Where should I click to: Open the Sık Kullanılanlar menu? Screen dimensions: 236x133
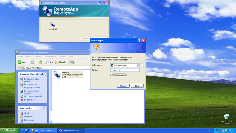[50, 57]
